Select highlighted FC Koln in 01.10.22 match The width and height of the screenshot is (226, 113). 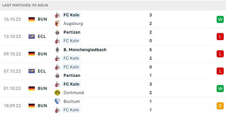click(71, 84)
